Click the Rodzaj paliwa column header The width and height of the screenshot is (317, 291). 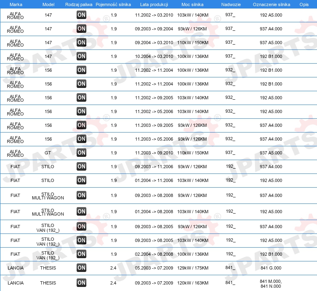pyautogui.click(x=79, y=4)
